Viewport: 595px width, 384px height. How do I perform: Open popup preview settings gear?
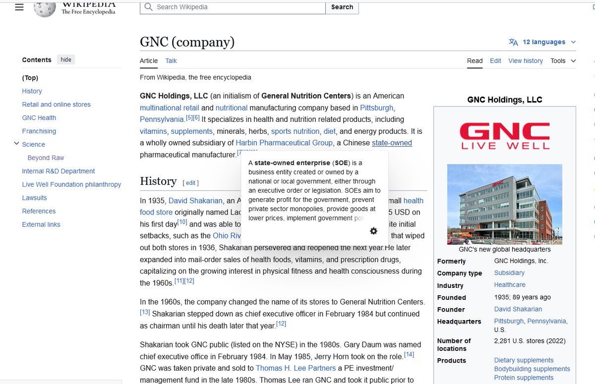click(373, 231)
